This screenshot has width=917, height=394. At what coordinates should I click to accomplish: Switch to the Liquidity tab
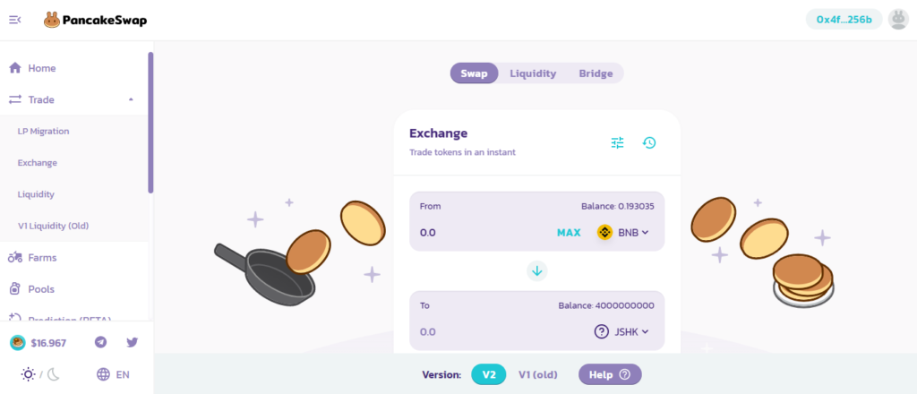533,73
